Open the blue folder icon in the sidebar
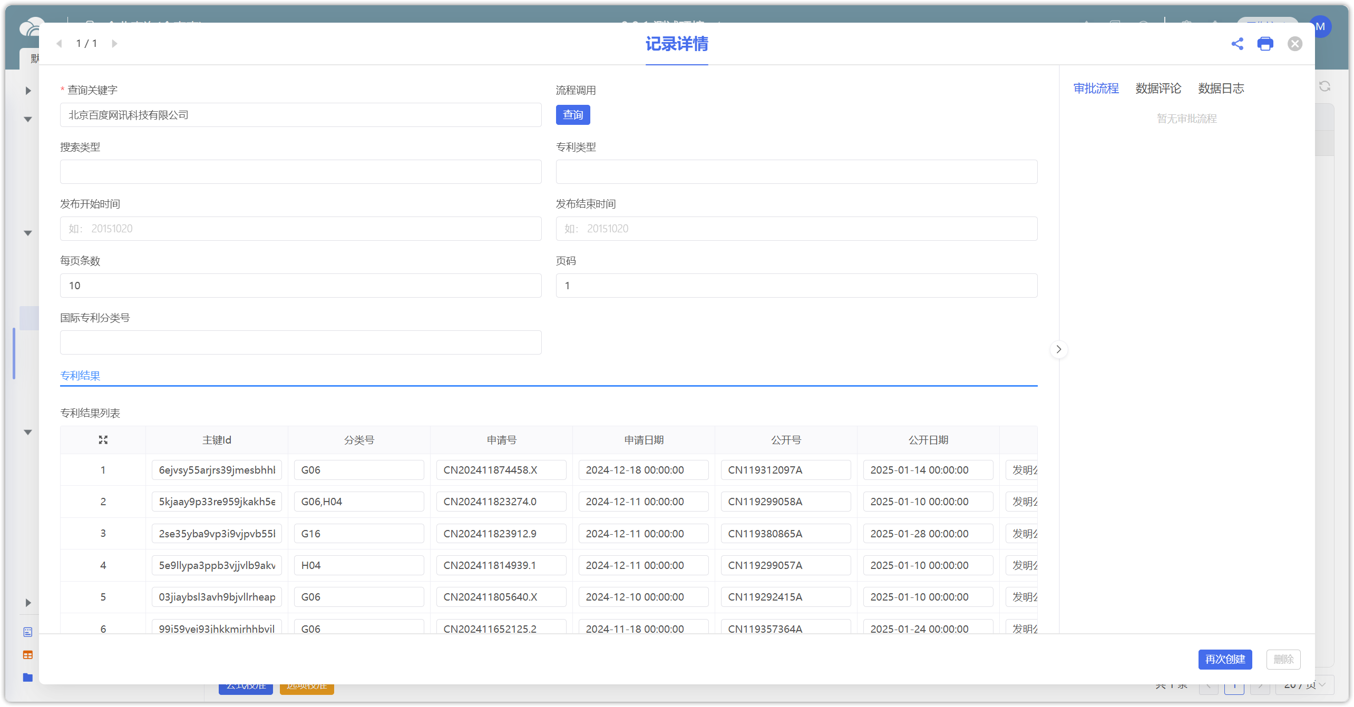Screen dimensions: 1354x707 tap(28, 677)
